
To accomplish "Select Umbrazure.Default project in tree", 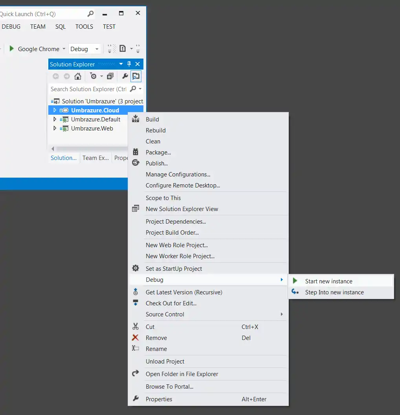I will coord(95,119).
